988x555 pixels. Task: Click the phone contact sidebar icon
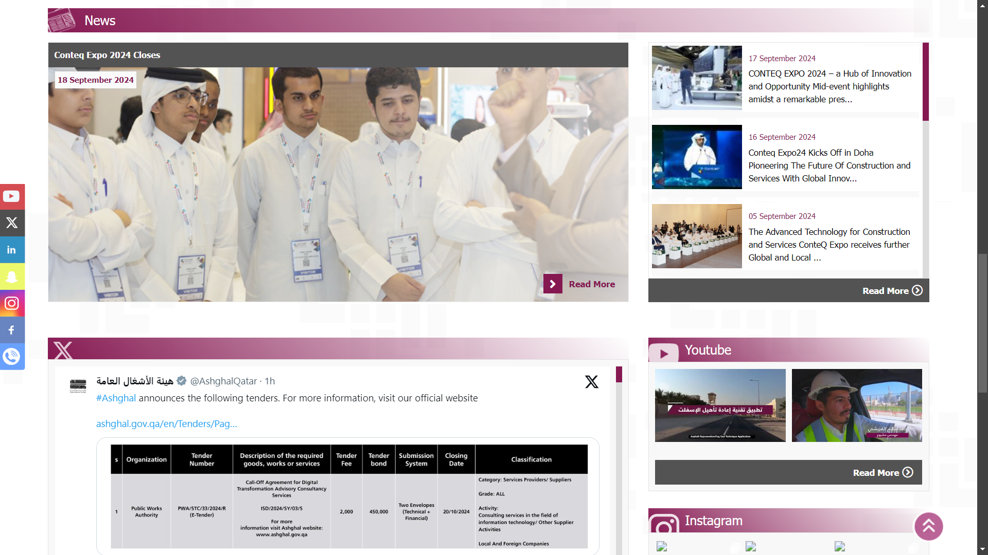pos(12,356)
